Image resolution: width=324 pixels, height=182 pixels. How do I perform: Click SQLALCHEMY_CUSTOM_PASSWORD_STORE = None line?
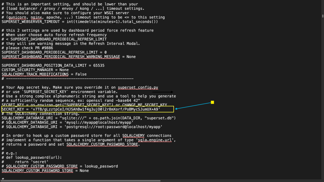[45, 170]
